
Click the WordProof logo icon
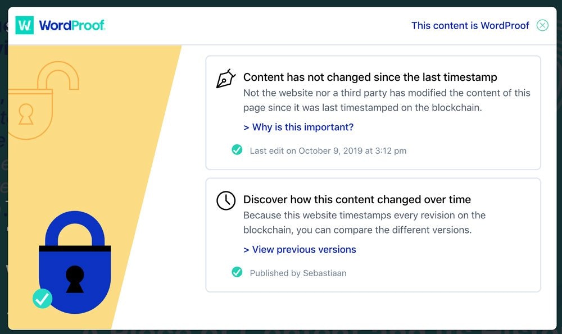coord(24,25)
